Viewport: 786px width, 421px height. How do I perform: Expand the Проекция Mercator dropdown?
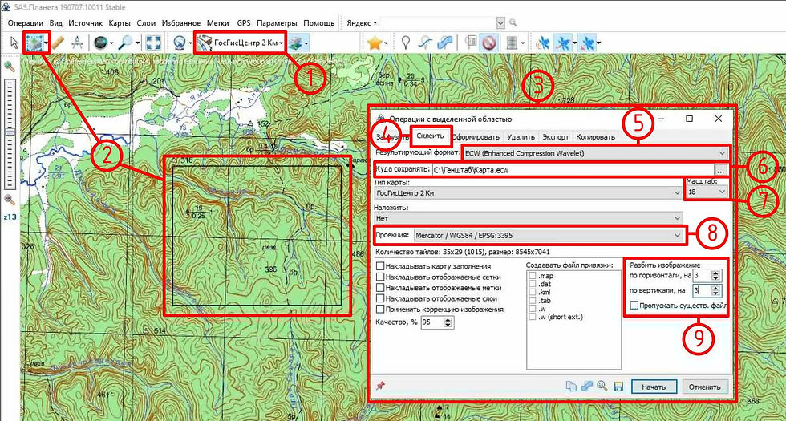coord(548,234)
